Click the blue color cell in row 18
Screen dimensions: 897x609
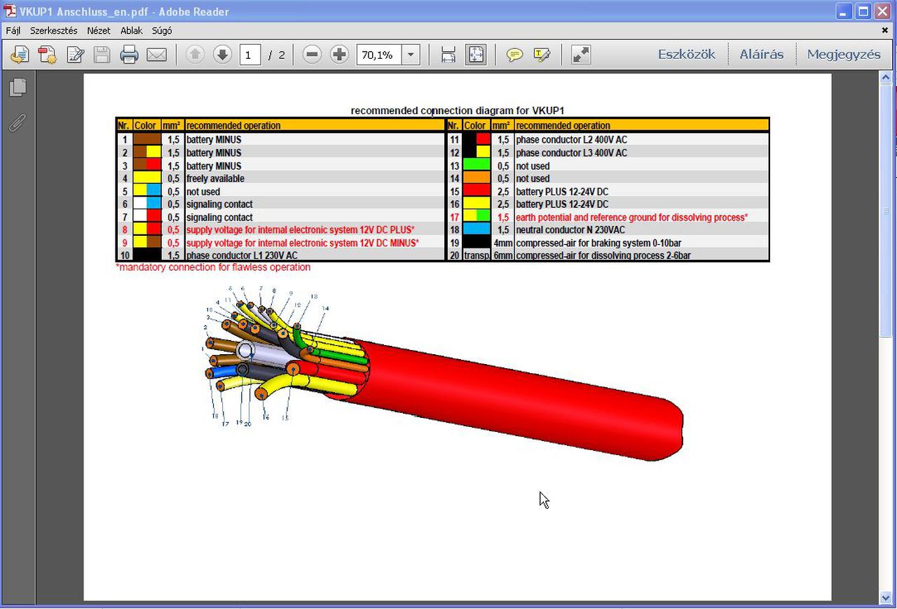pos(477,230)
